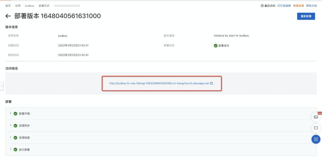The width and height of the screenshot is (322, 162).
Task: Click the 访问域名 section heading
Action: coord(12,69)
